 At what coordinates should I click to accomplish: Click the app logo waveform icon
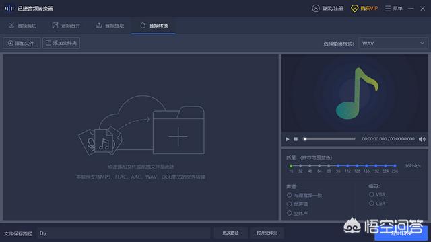(x=9, y=9)
